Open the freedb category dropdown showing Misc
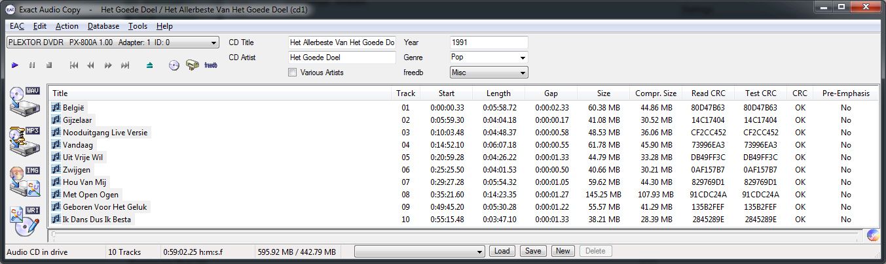This screenshot has width=886, height=264. pos(489,73)
